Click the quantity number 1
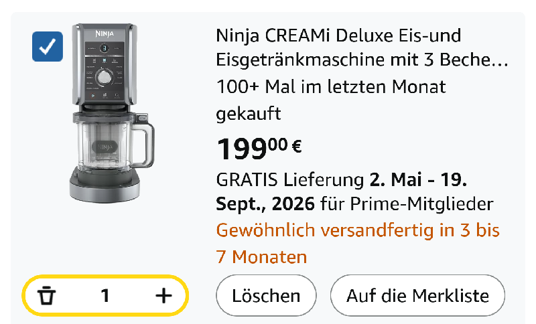 pyautogui.click(x=105, y=295)
